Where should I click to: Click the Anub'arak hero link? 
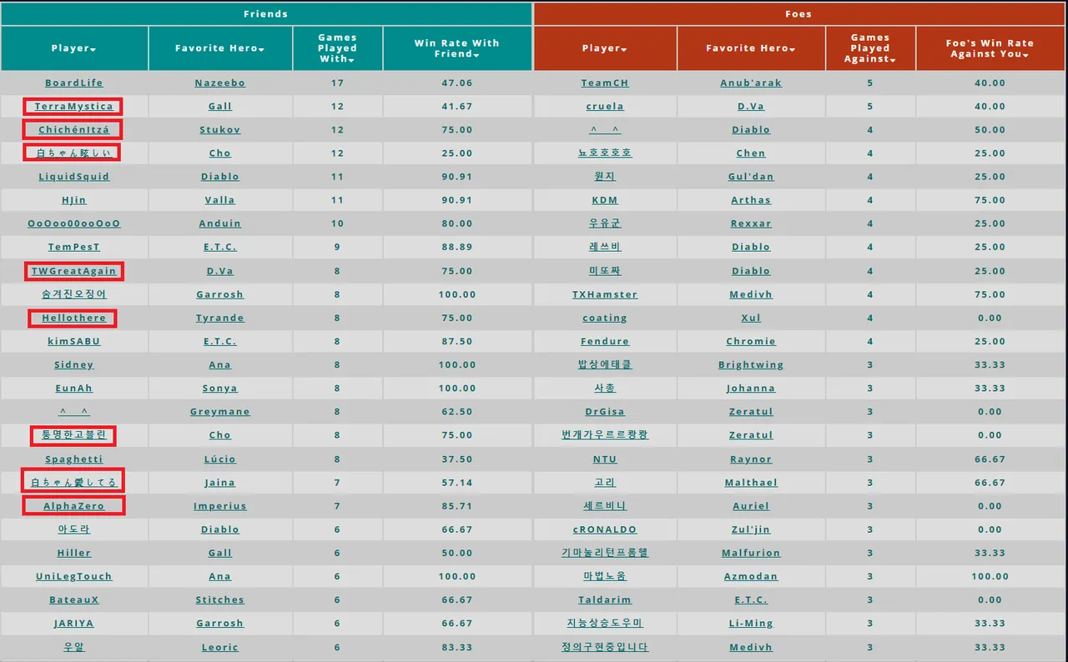click(x=751, y=83)
